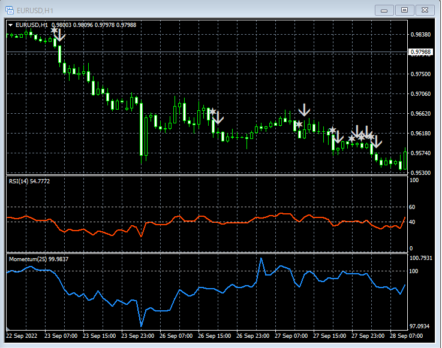
Task: Close the EURUSD,H1 chart window
Action: (x=425, y=10)
